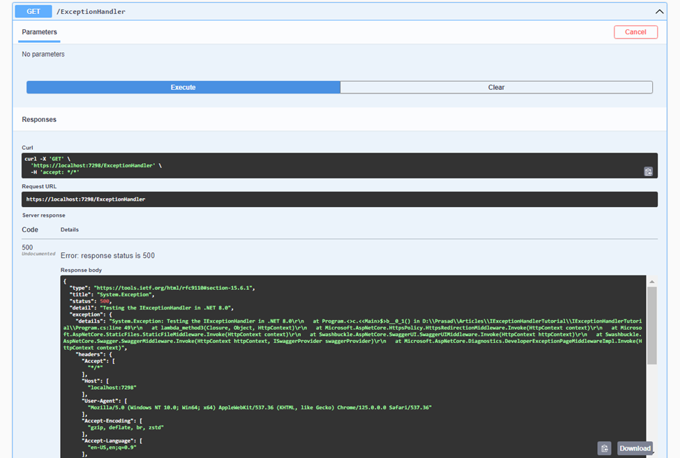Click the "title": "System.Exception" line

click(x=112, y=295)
